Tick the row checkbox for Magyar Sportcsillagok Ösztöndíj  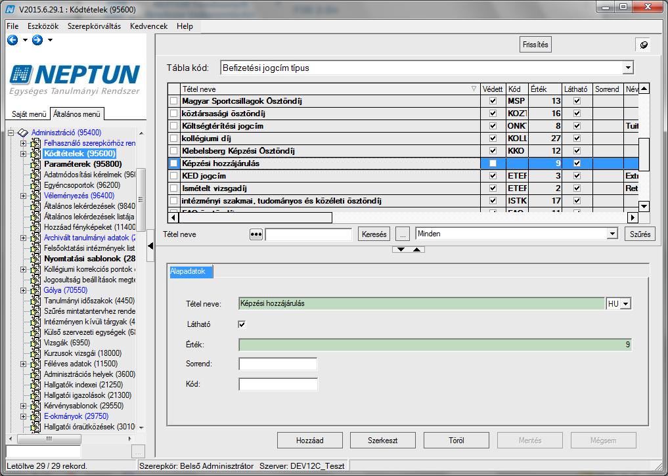[x=173, y=101]
